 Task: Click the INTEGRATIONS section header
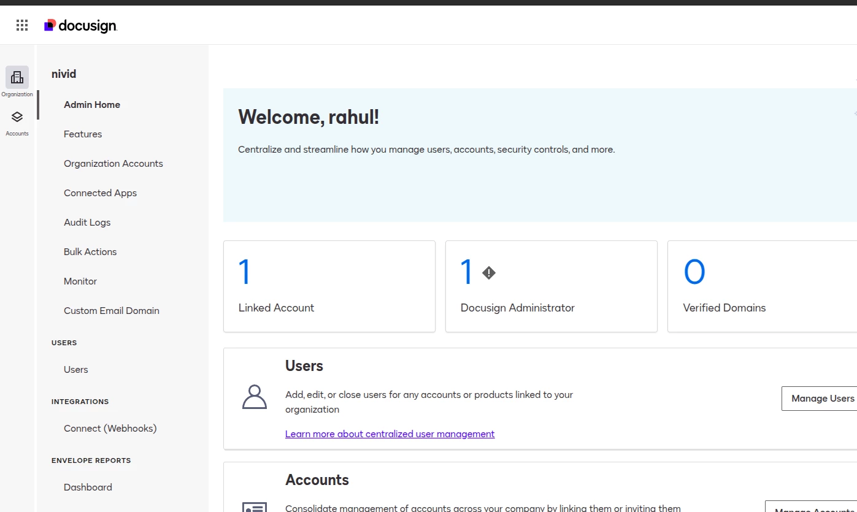coord(80,402)
